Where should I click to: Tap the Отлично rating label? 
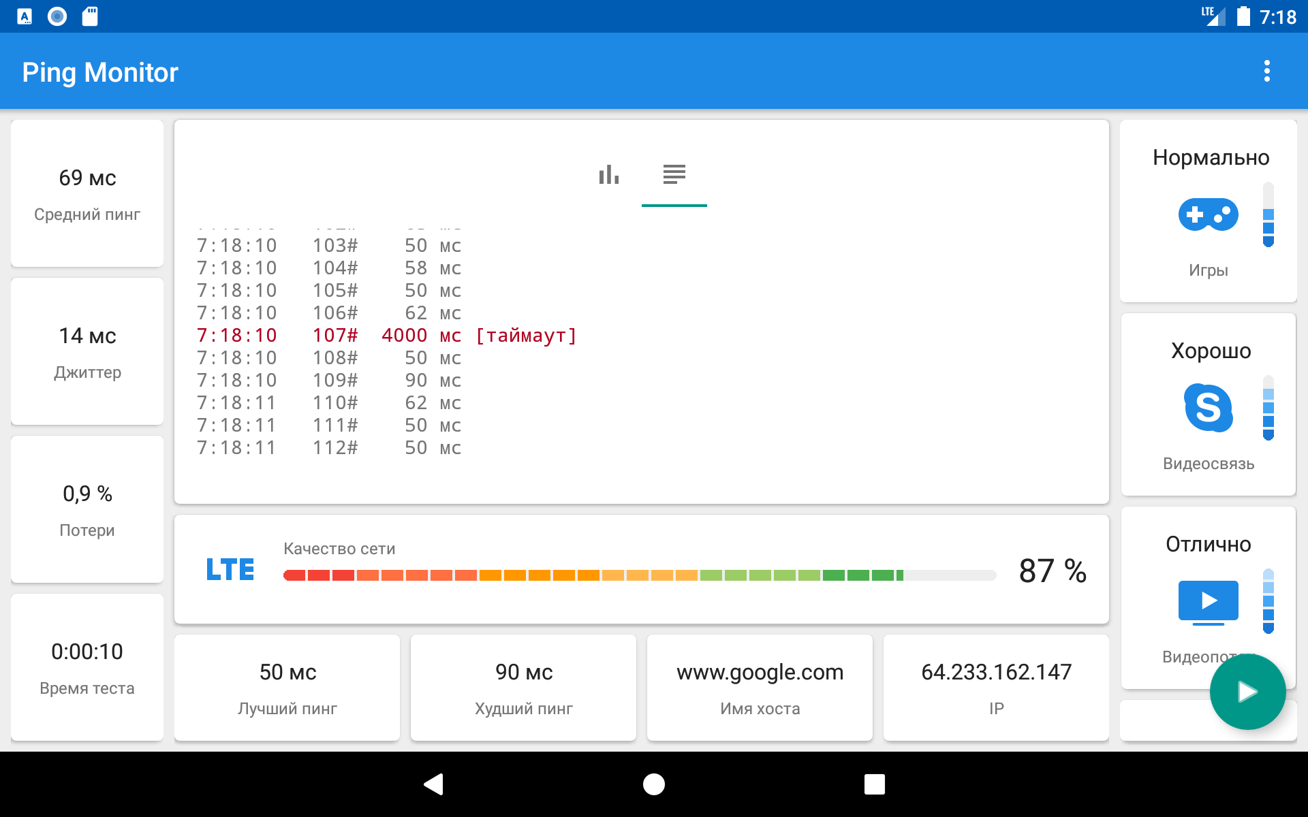tap(1208, 544)
